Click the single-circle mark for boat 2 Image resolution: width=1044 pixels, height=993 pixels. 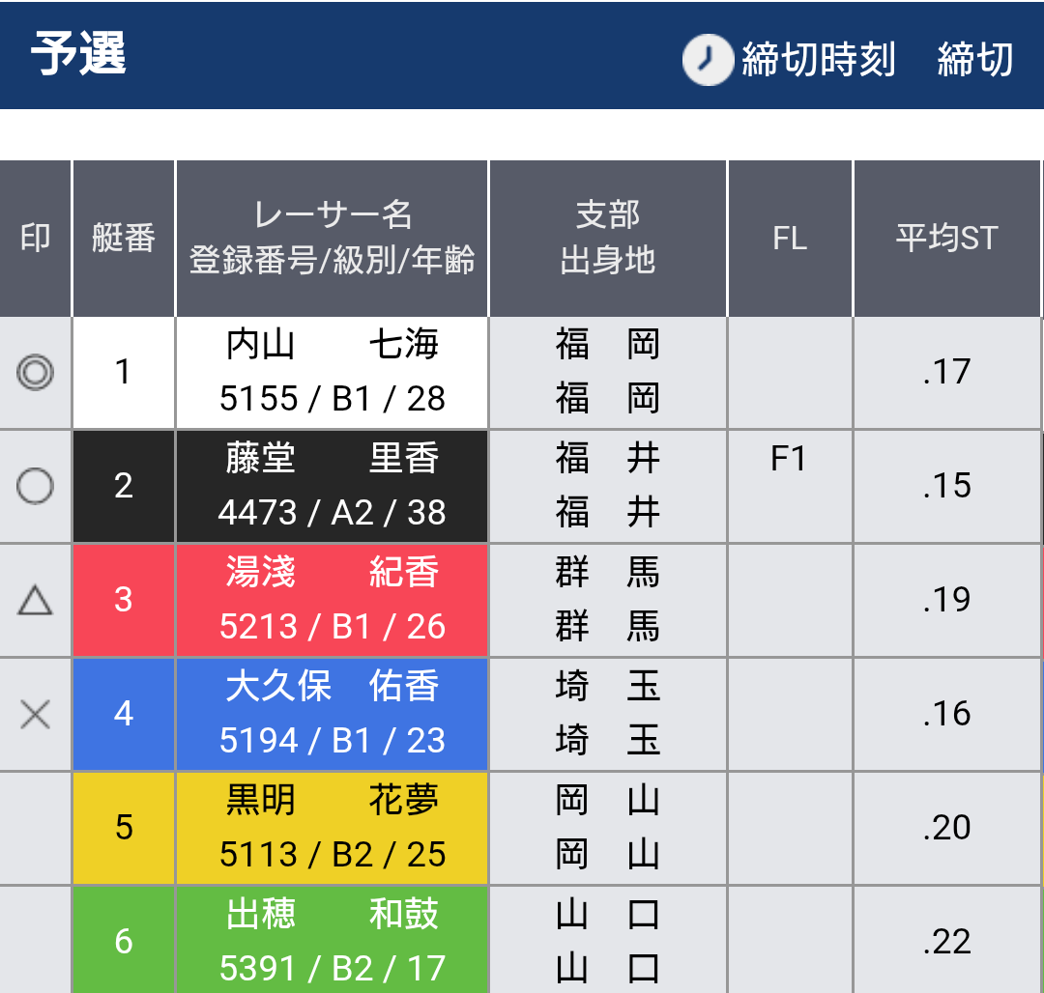coord(36,486)
